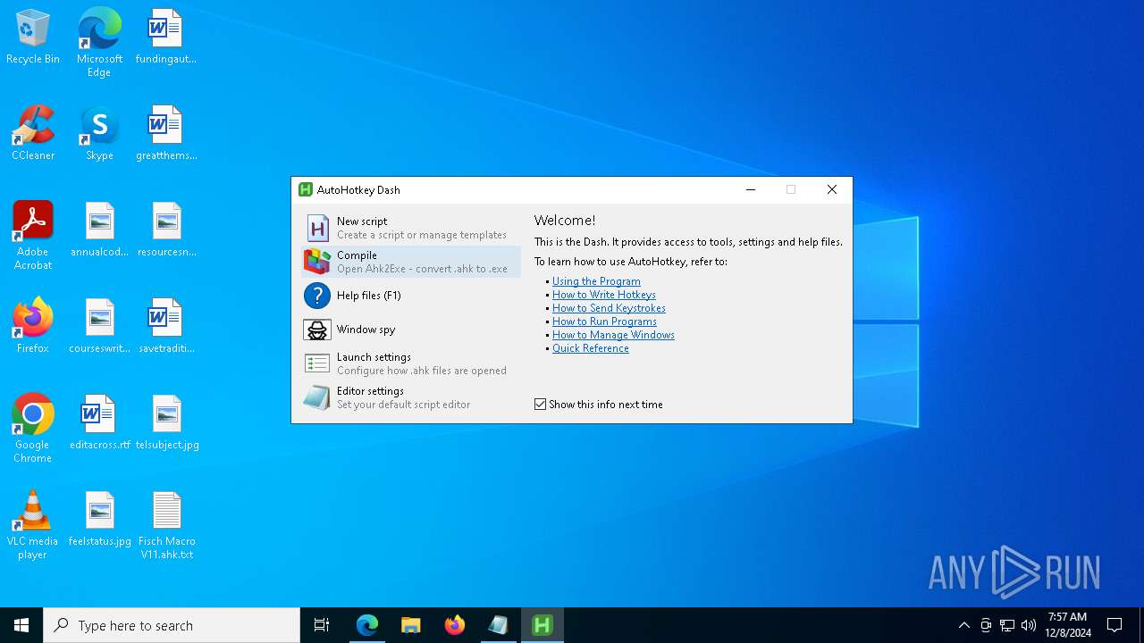The width and height of the screenshot is (1144, 643).
Task: Open the Editor settings notepad icon
Action: [x=317, y=397]
